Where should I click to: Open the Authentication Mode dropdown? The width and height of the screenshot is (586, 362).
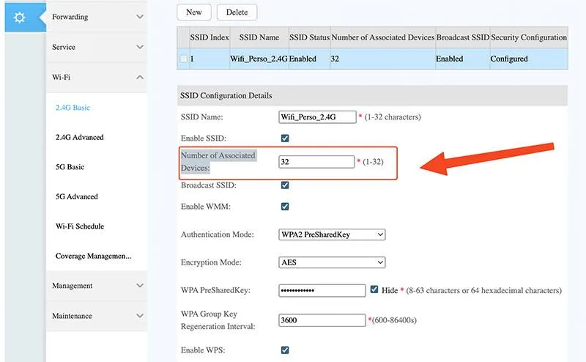point(332,234)
